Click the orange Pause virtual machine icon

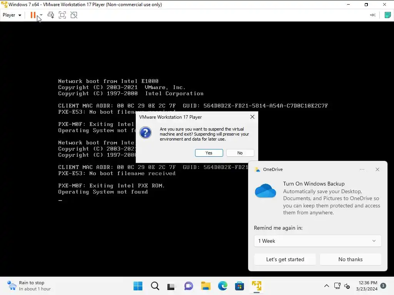pos(33,15)
